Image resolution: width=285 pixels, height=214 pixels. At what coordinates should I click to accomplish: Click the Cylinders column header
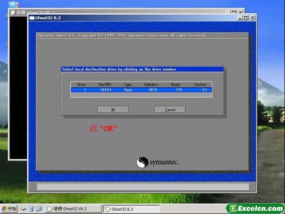click(151, 84)
